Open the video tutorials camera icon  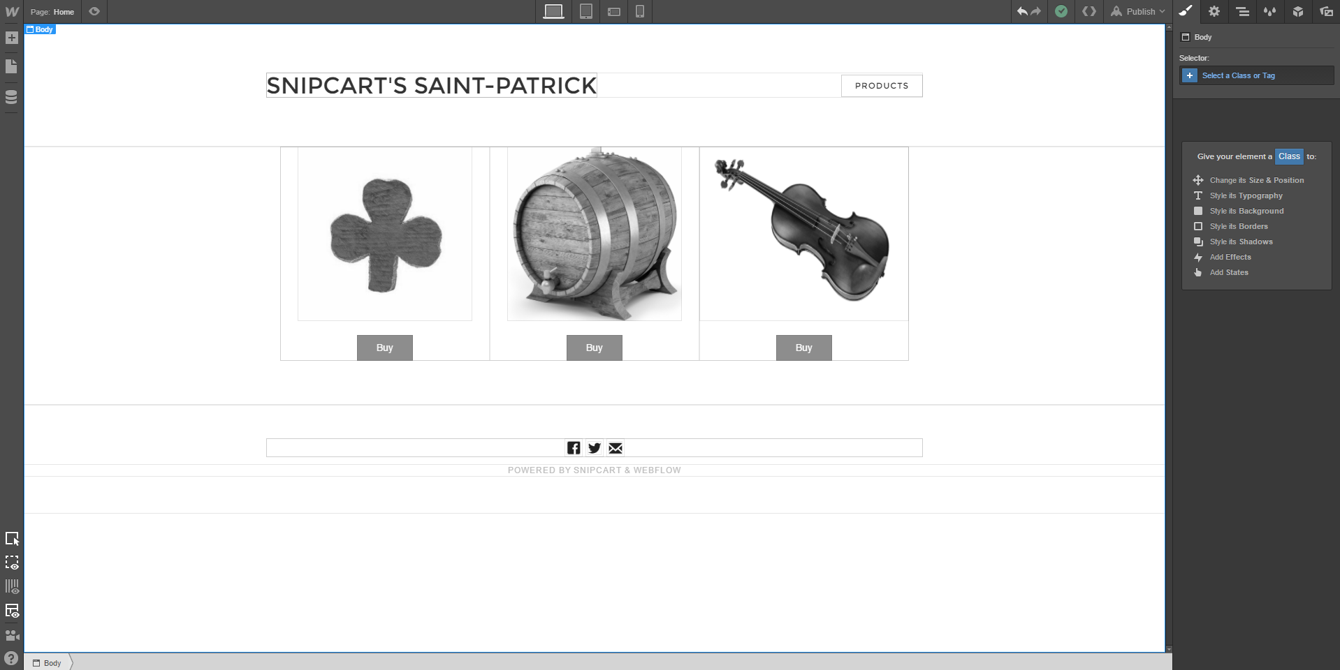12,635
